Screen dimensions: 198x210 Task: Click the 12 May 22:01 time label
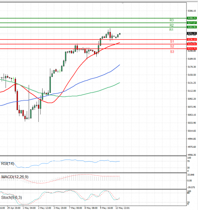coord(122,208)
